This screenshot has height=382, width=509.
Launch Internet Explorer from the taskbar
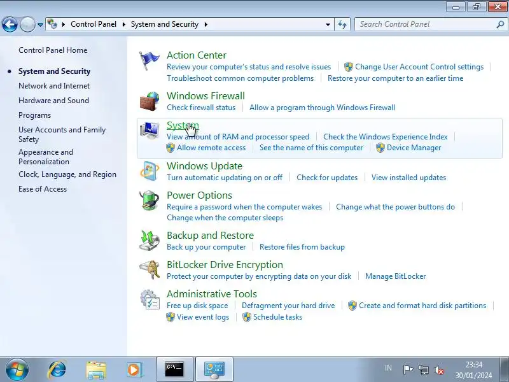pyautogui.click(x=57, y=370)
